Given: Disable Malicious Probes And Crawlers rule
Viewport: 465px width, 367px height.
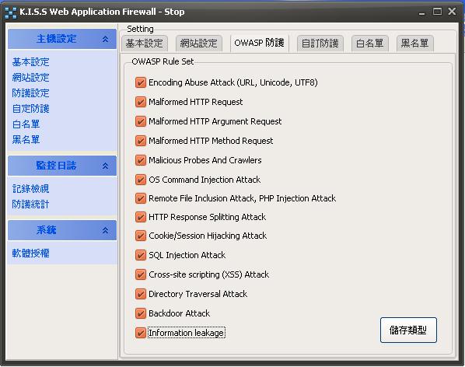Looking at the screenshot, I should [141, 160].
